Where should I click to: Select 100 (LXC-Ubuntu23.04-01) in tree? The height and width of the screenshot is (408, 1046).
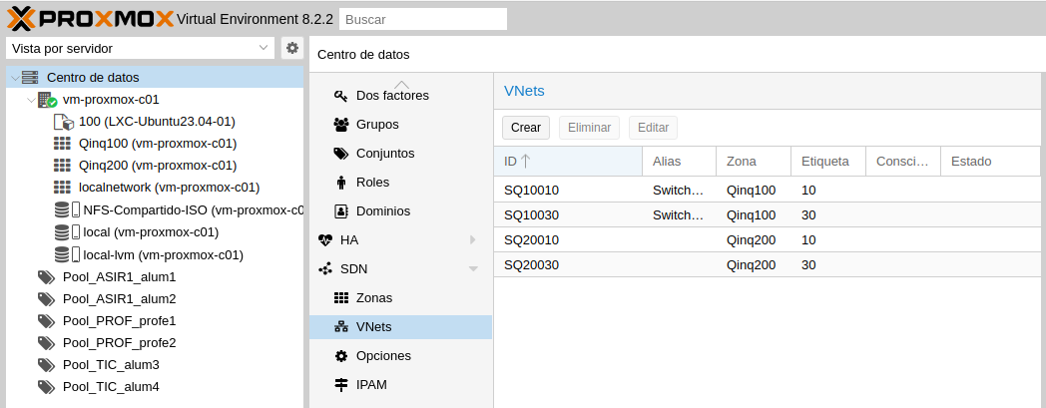click(157, 122)
